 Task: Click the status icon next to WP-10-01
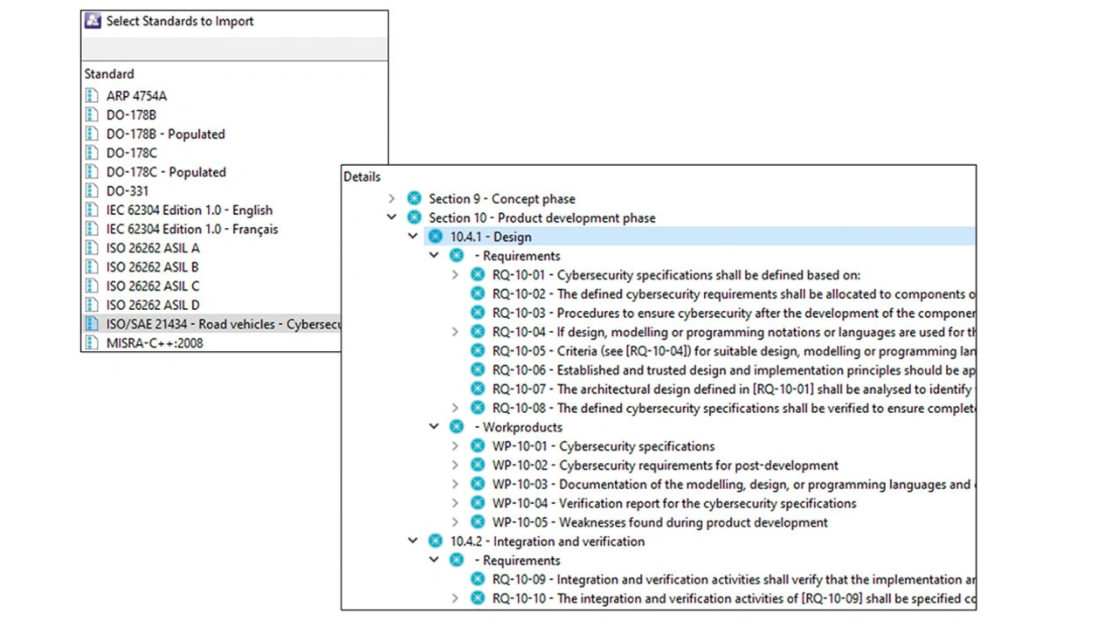coord(478,446)
